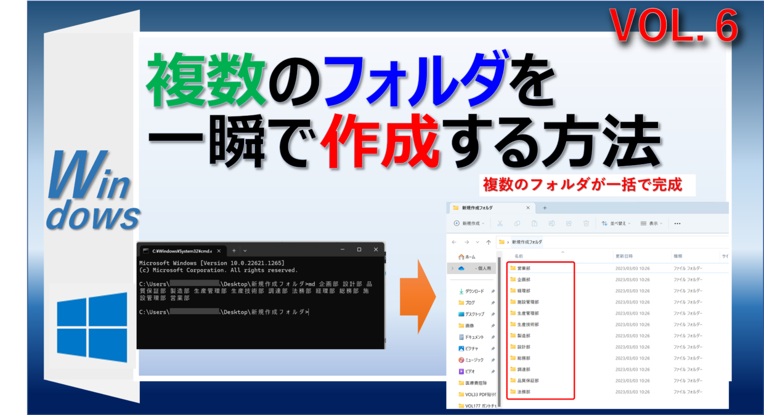This screenshot has width=764, height=415.
Task: Select the 経理部 folder row
Action: (x=618, y=291)
